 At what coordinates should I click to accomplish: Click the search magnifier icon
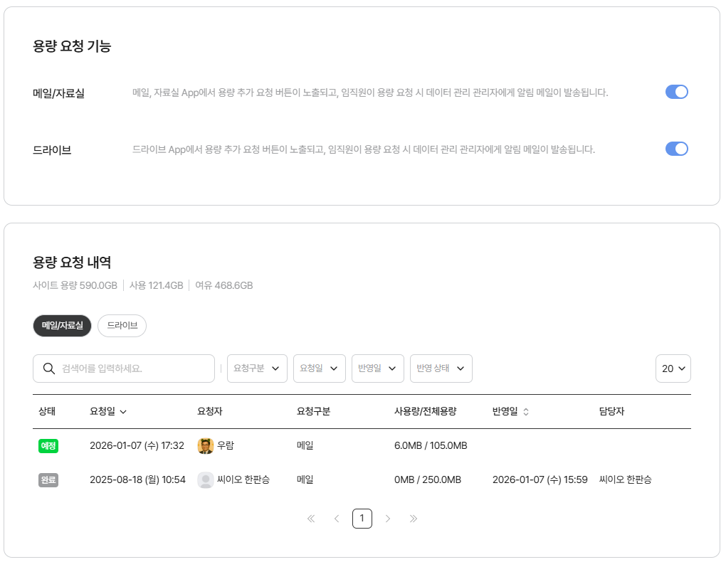tap(49, 369)
